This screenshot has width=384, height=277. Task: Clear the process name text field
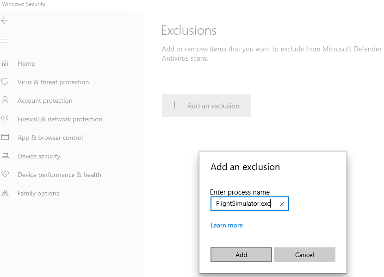coord(282,204)
